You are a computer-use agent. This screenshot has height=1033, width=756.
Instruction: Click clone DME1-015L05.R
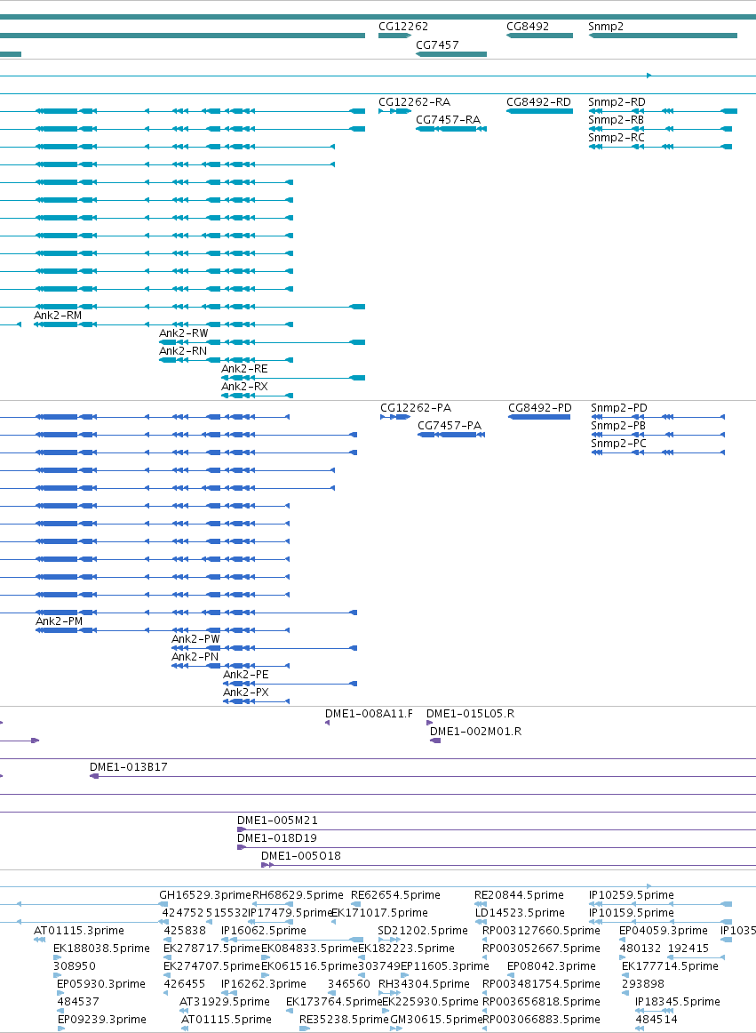(470, 714)
